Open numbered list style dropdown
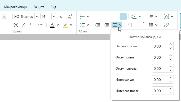 [88, 25]
